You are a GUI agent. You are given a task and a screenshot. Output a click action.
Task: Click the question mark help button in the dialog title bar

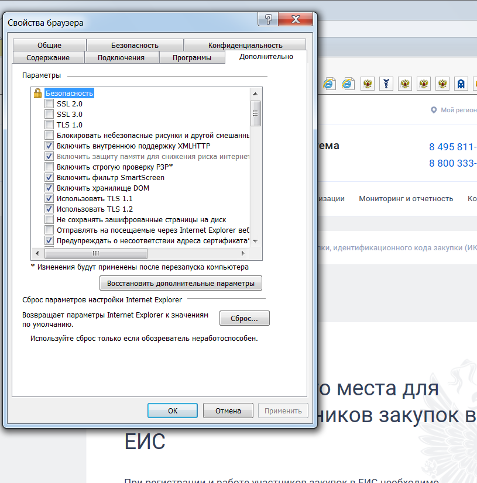(x=267, y=19)
